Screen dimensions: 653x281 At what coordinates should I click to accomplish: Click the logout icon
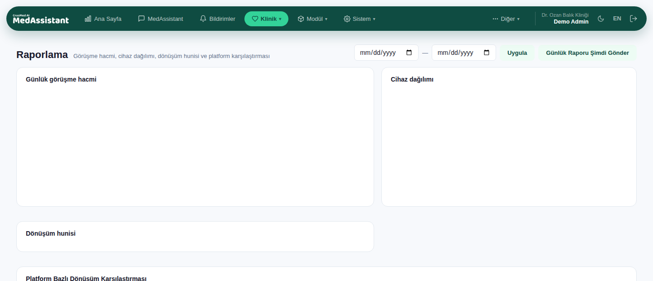[x=634, y=19]
